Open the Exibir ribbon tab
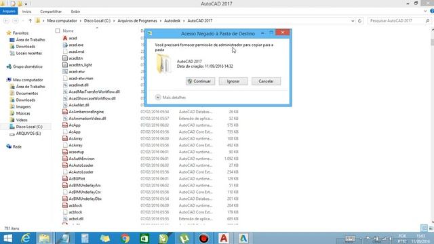434x244 pixels. [x=75, y=12]
